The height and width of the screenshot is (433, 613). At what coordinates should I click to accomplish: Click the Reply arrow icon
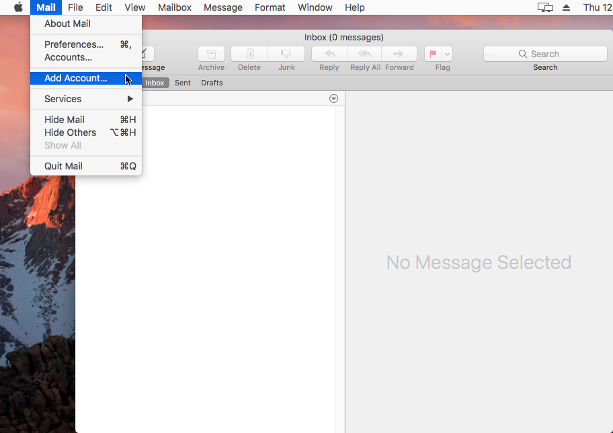pyautogui.click(x=329, y=54)
